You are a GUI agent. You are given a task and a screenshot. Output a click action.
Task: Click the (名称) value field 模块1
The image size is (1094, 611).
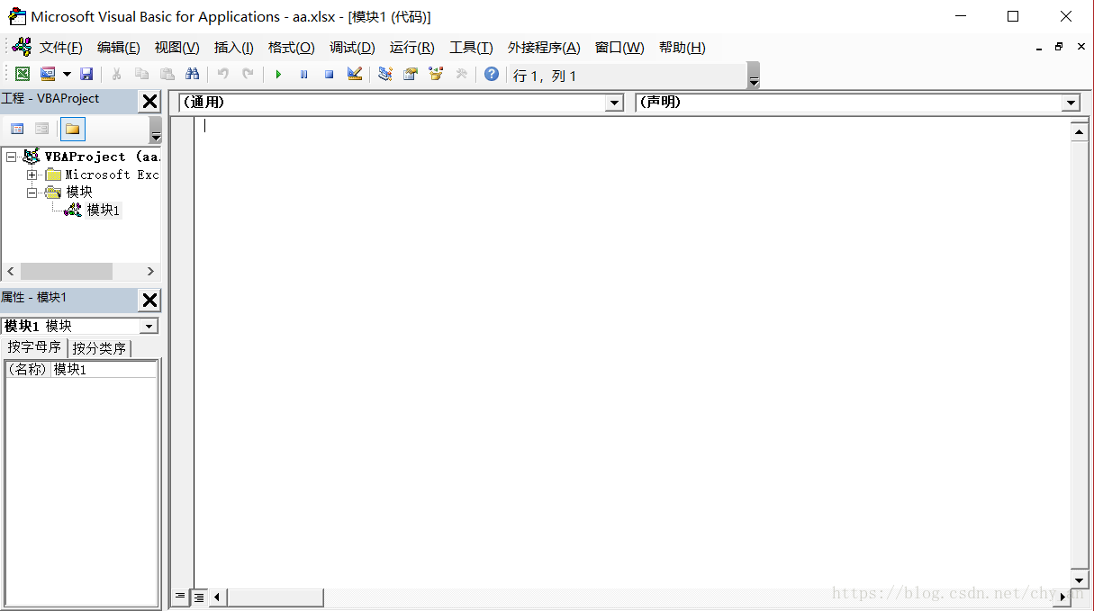point(104,369)
